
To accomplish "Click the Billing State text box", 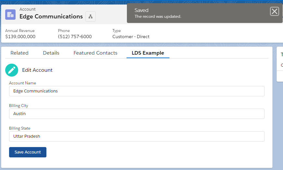I will (x=137, y=136).
